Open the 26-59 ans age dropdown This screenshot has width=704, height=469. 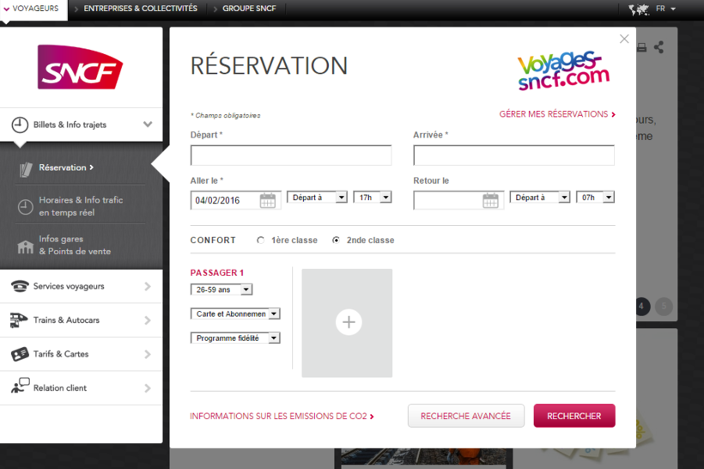pyautogui.click(x=222, y=290)
